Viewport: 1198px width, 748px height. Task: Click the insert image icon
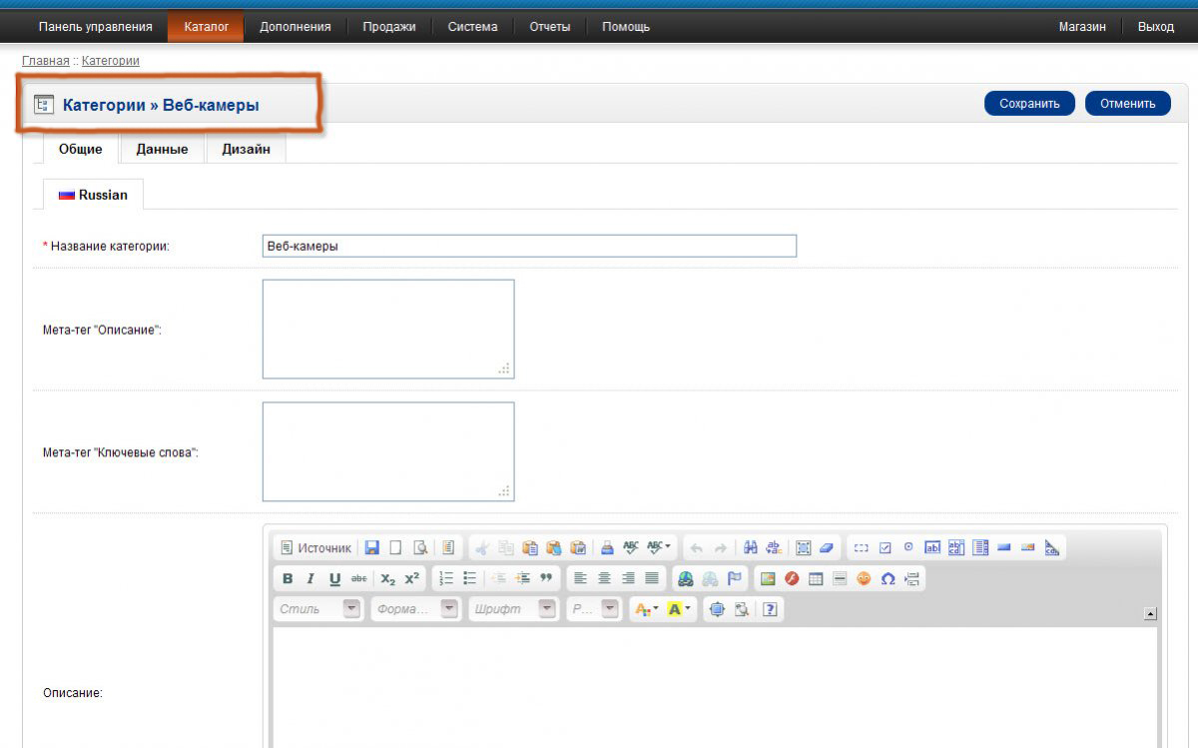click(x=768, y=578)
